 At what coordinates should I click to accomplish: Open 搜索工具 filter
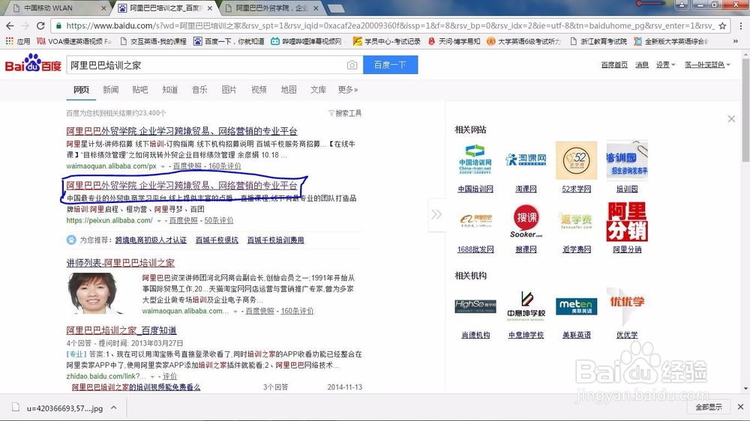point(345,113)
